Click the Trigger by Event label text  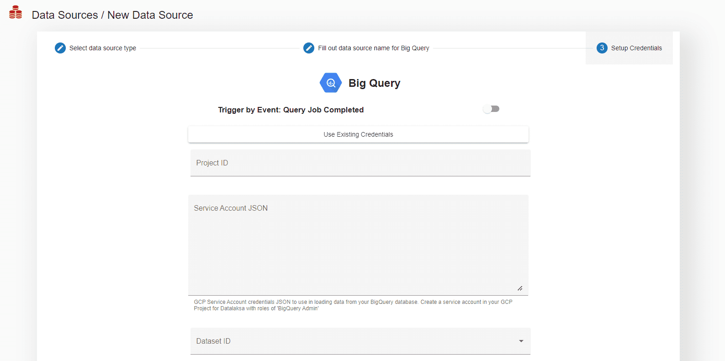(291, 110)
